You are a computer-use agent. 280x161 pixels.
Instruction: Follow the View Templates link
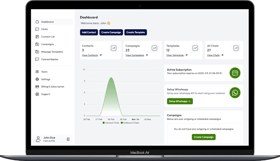pos(175,55)
